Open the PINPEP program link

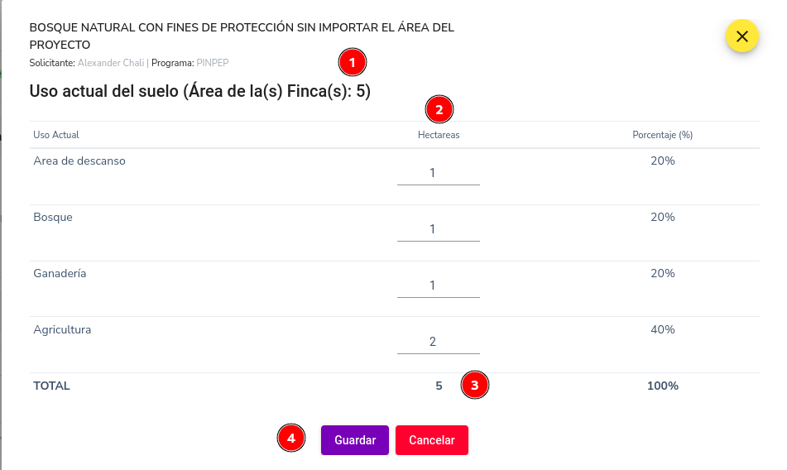[213, 63]
